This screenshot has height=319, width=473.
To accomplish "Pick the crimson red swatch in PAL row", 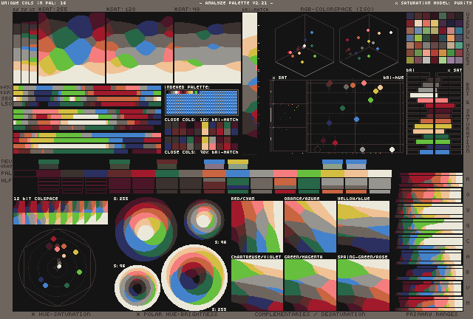I will (143, 174).
